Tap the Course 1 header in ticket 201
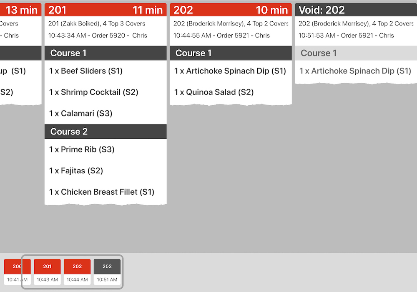This screenshot has width=417, height=292. (x=105, y=53)
